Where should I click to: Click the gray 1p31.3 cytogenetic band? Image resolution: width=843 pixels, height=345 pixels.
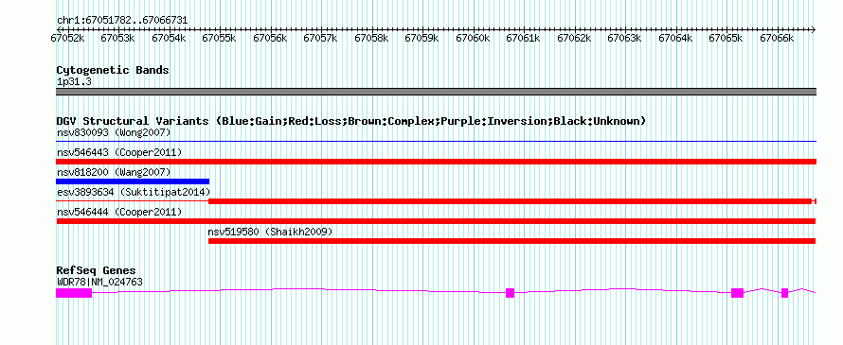[x=436, y=92]
